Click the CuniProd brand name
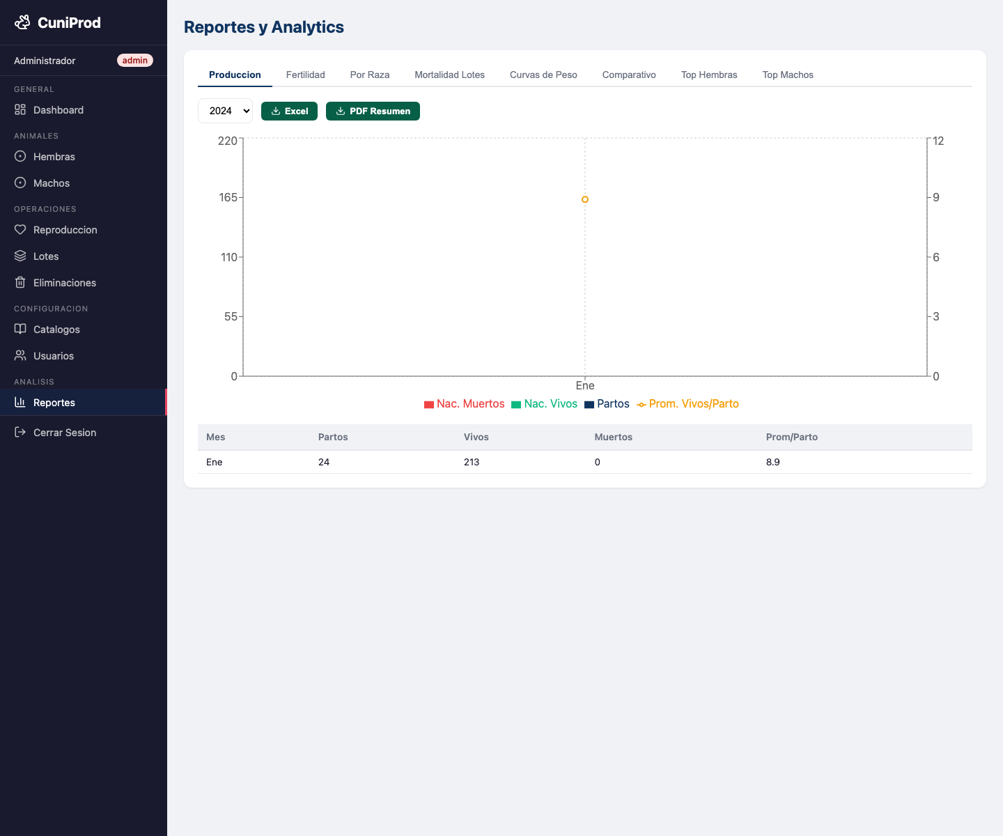The width and height of the screenshot is (1003, 836). [69, 22]
